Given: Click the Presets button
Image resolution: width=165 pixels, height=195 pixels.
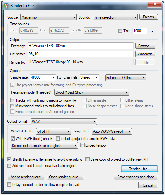Looking at the screenshot, I should pyautogui.click(x=148, y=17).
